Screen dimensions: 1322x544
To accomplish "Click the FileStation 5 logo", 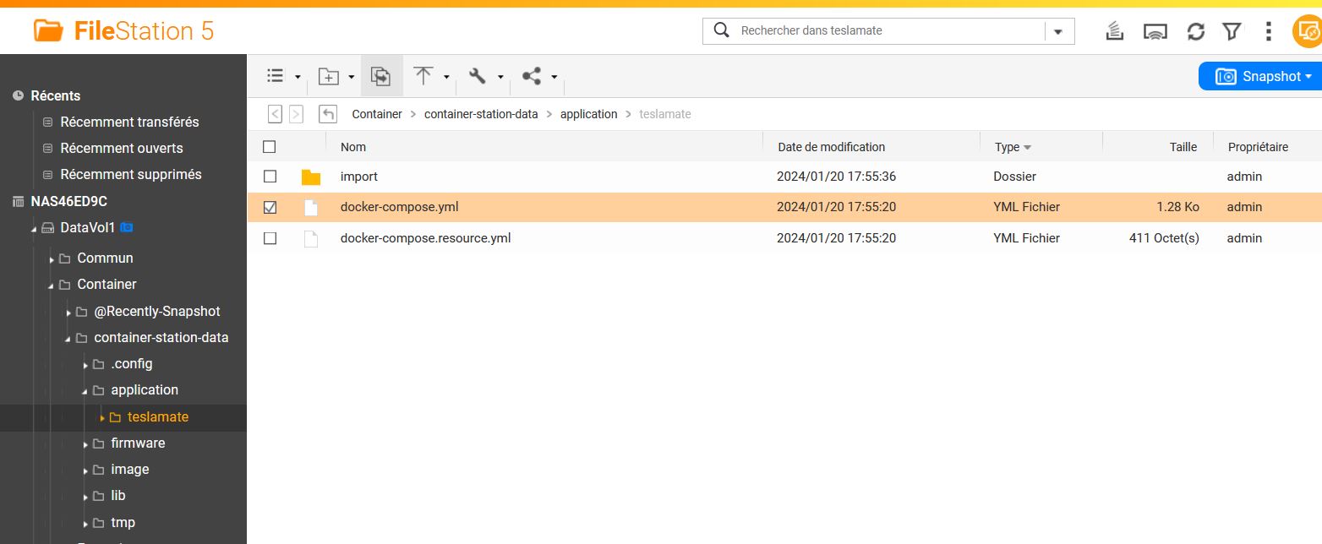I will tap(123, 31).
